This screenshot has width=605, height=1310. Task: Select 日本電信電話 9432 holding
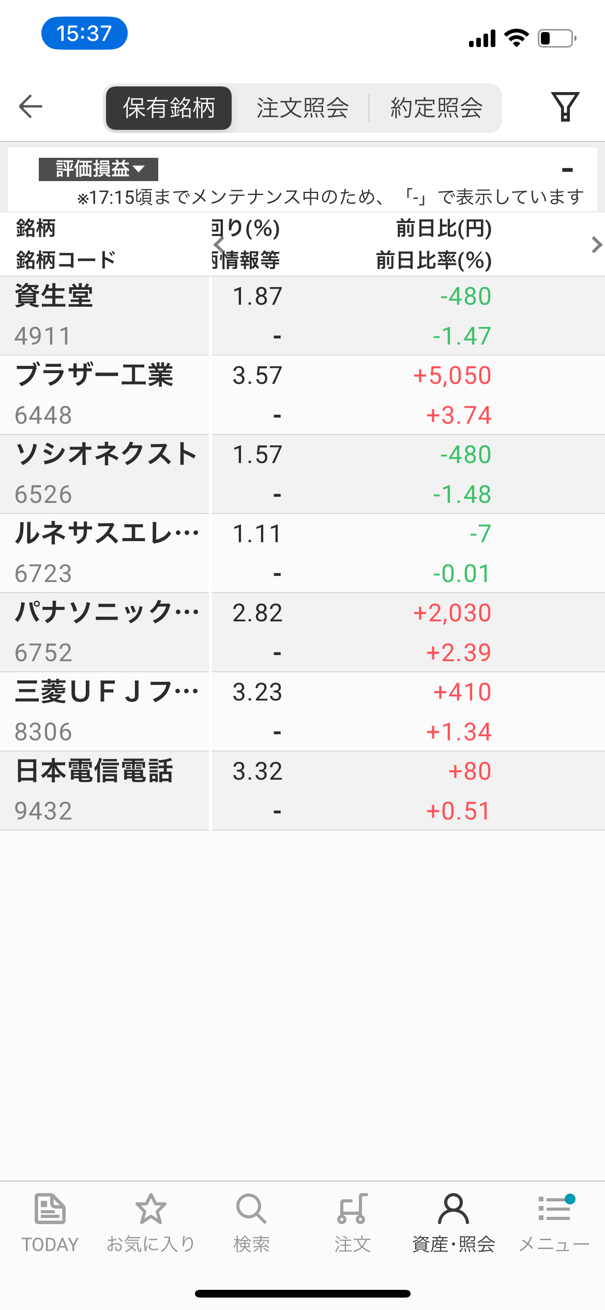pos(303,791)
